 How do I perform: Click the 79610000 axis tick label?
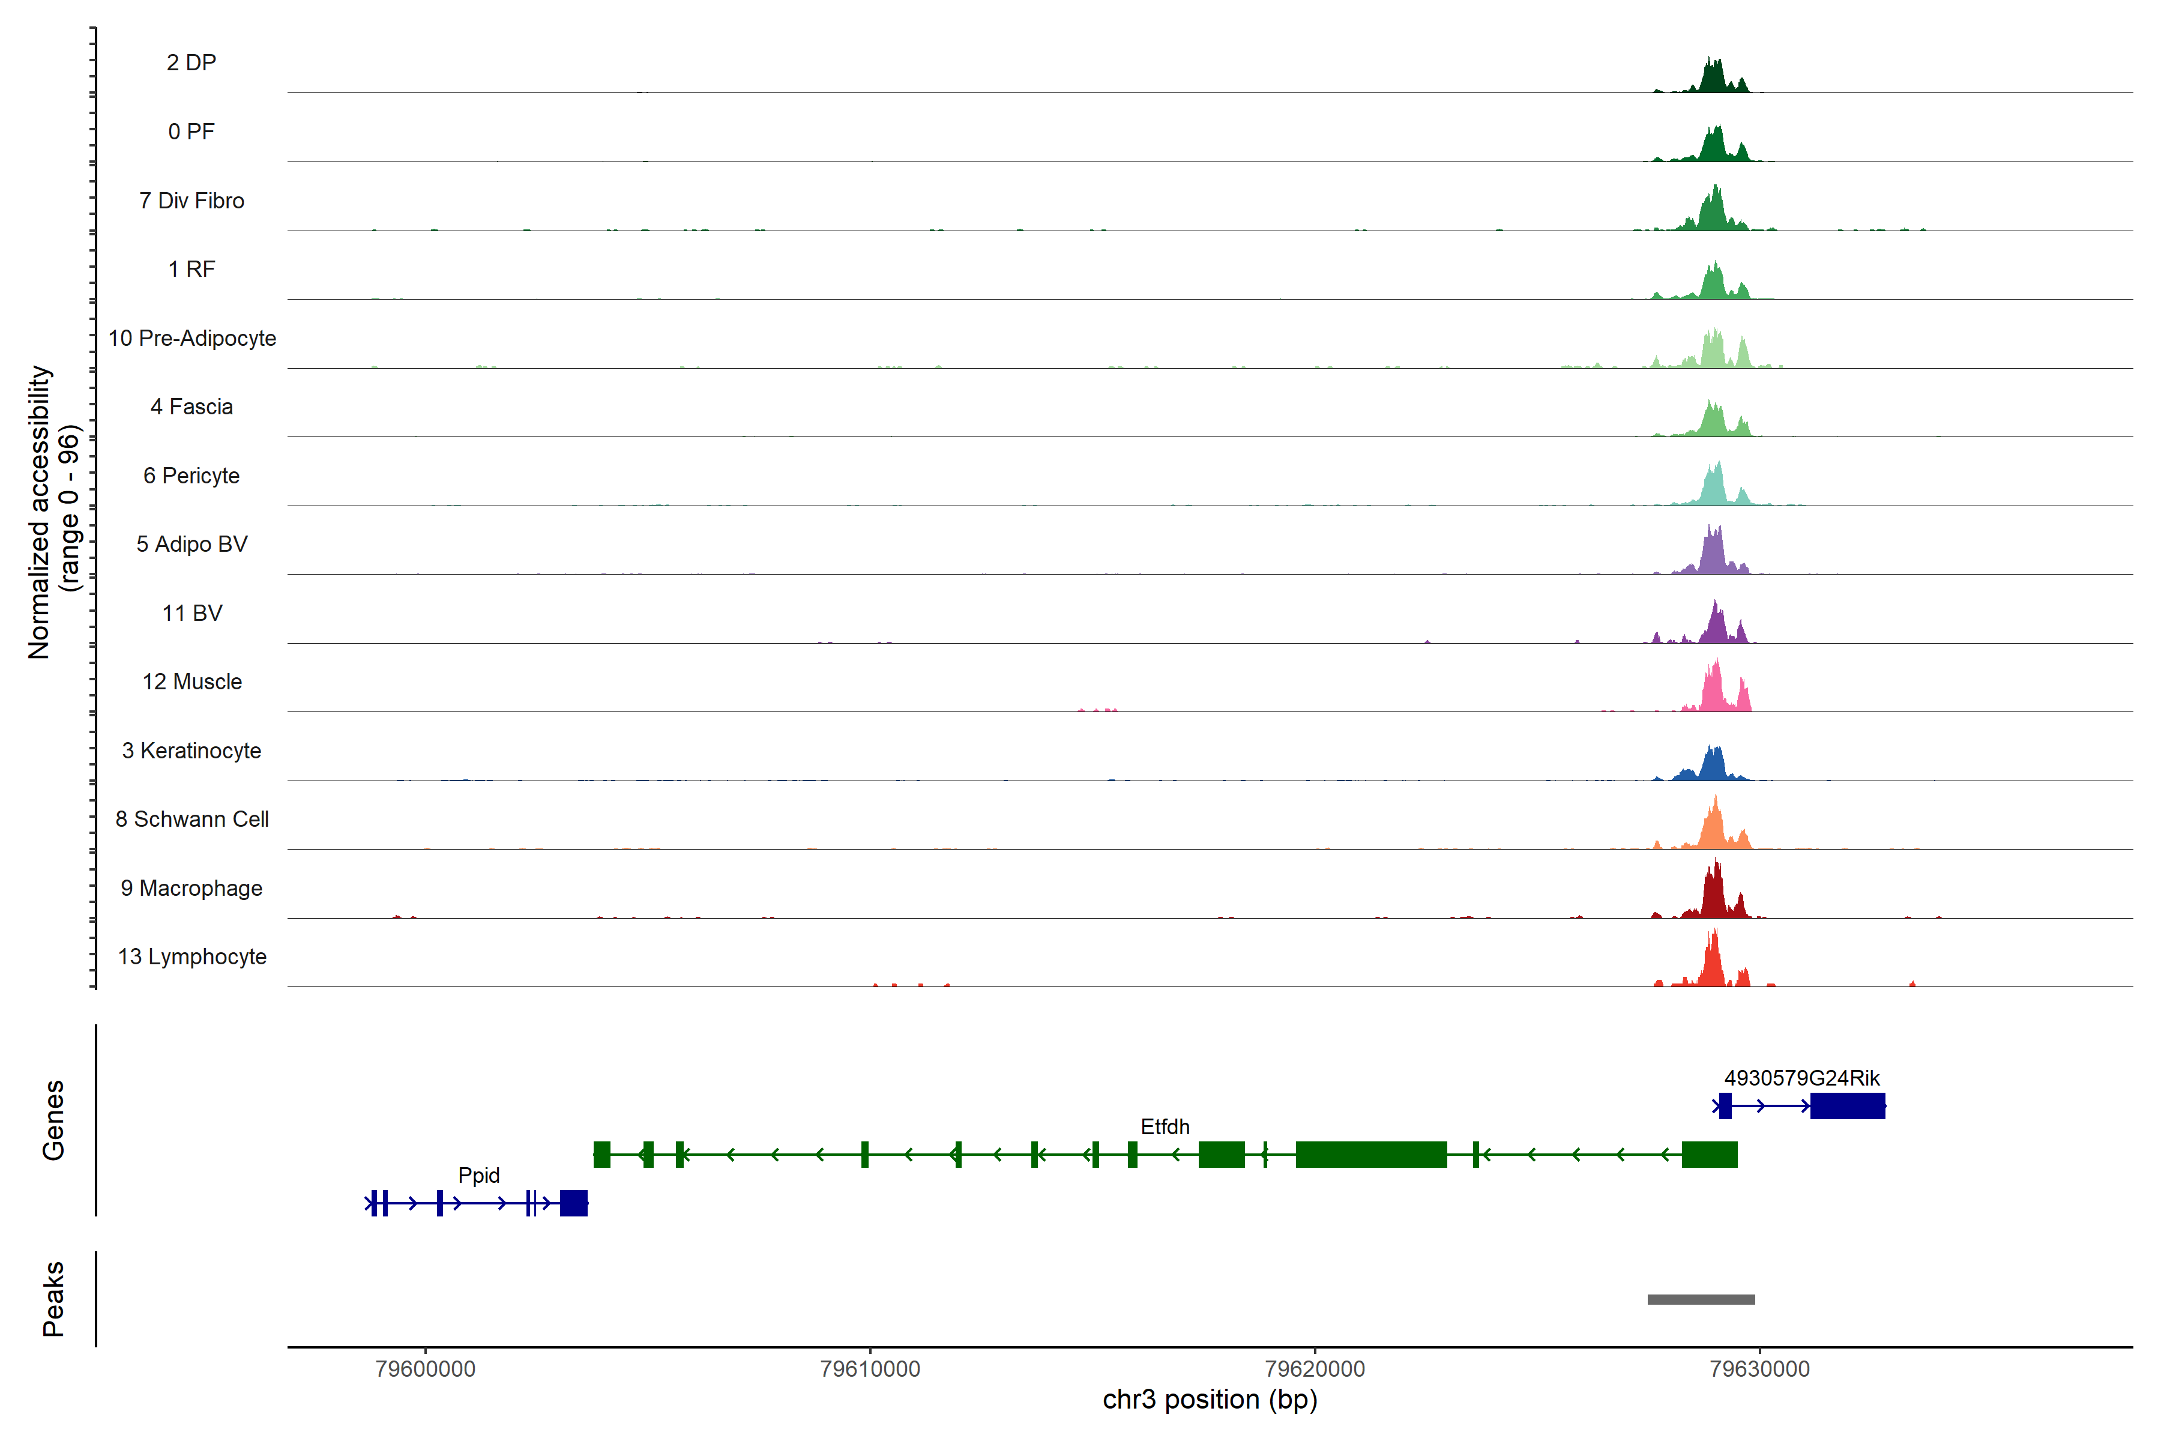pyautogui.click(x=869, y=1370)
